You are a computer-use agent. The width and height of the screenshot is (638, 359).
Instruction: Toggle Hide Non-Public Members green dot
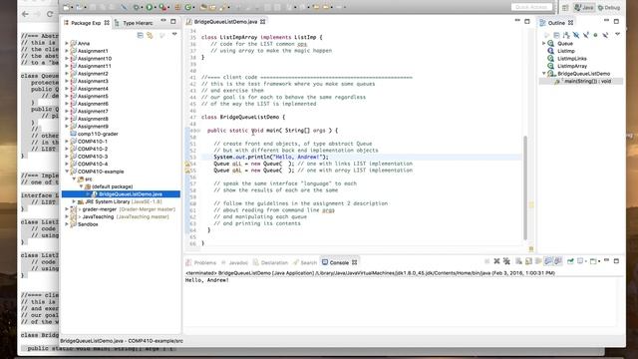click(x=595, y=36)
